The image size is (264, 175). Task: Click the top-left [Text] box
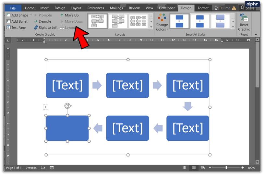pos(67,85)
